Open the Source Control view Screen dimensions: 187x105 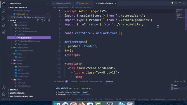(x=4, y=18)
